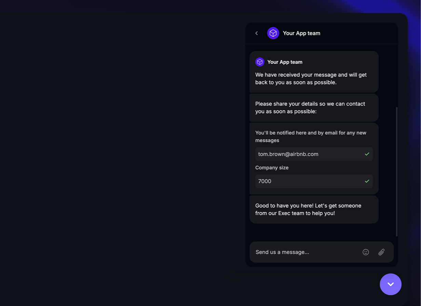
Task: Click the Company size label
Action: (272, 168)
